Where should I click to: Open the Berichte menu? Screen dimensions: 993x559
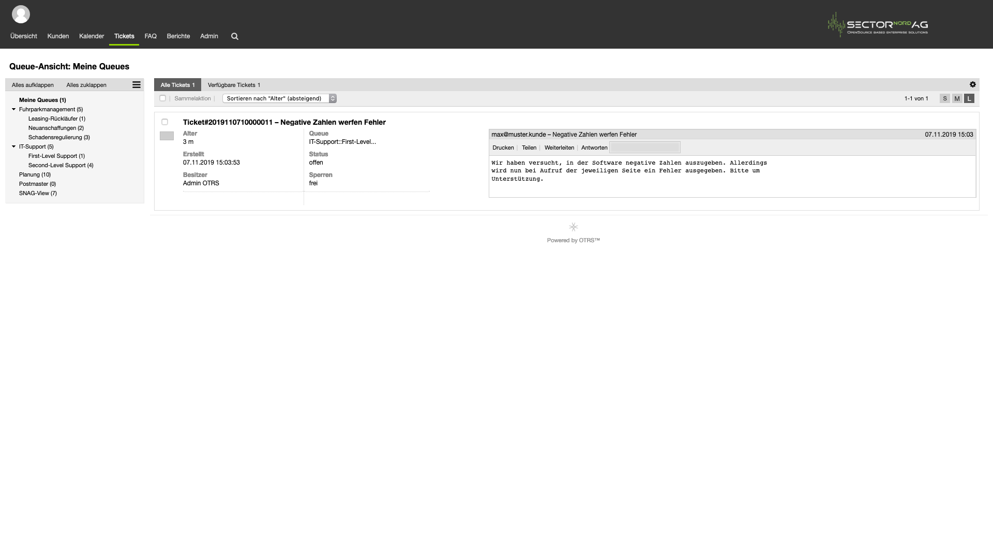pos(178,36)
